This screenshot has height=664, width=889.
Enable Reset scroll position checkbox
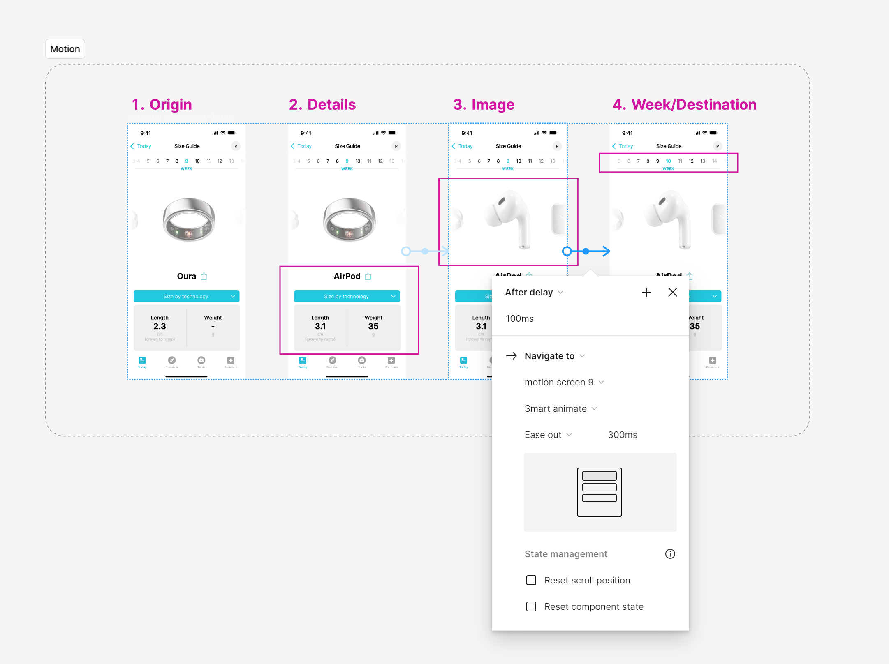(x=531, y=580)
